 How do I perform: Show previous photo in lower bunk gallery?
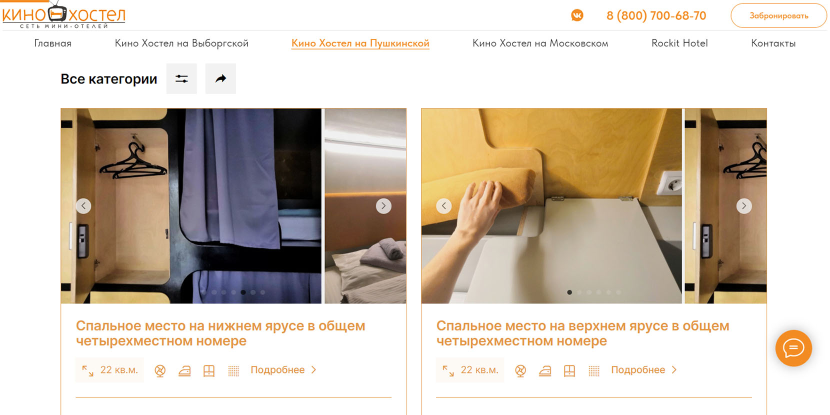[83, 206]
